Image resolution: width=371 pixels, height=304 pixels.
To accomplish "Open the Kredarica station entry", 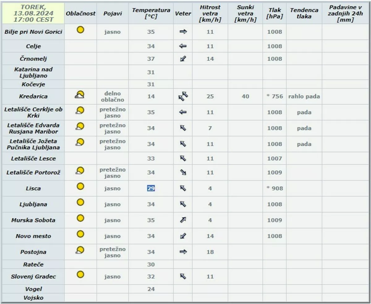I will (x=33, y=96).
